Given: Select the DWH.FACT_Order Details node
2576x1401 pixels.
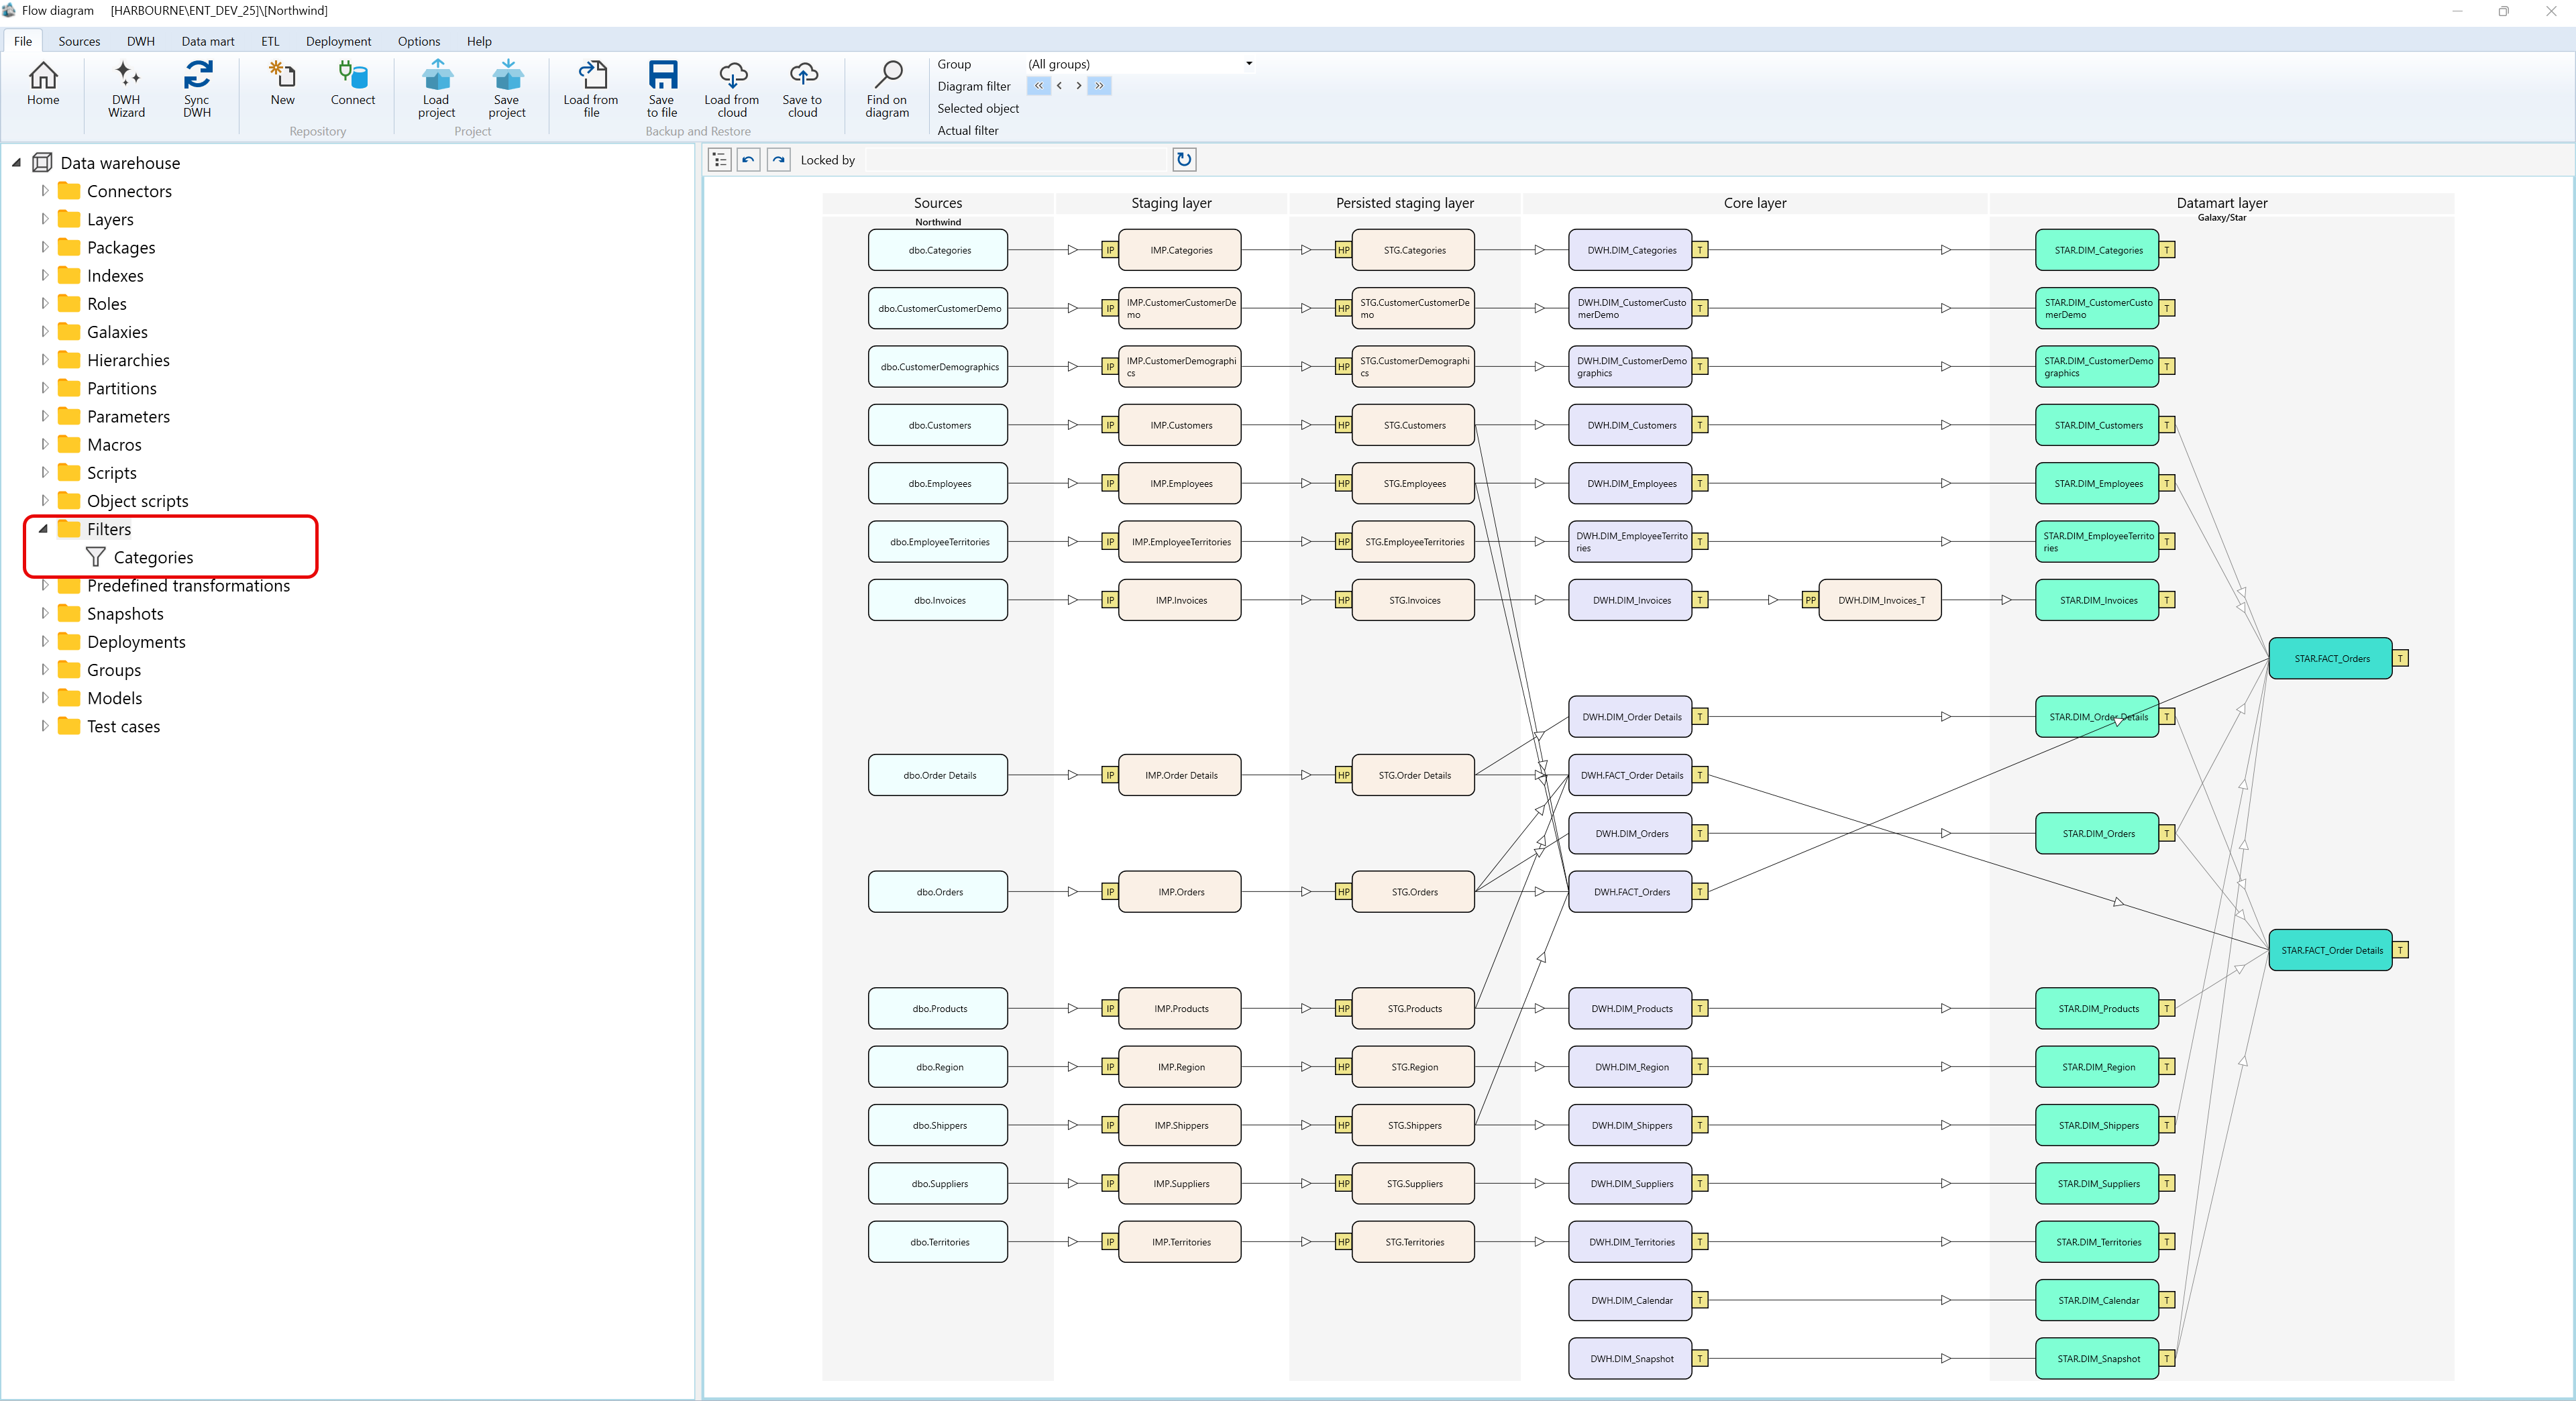Looking at the screenshot, I should click(1630, 775).
